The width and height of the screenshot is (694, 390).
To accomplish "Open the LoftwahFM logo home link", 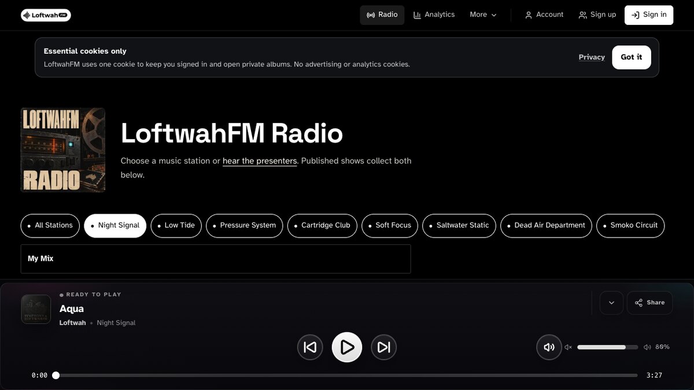I will click(x=46, y=15).
